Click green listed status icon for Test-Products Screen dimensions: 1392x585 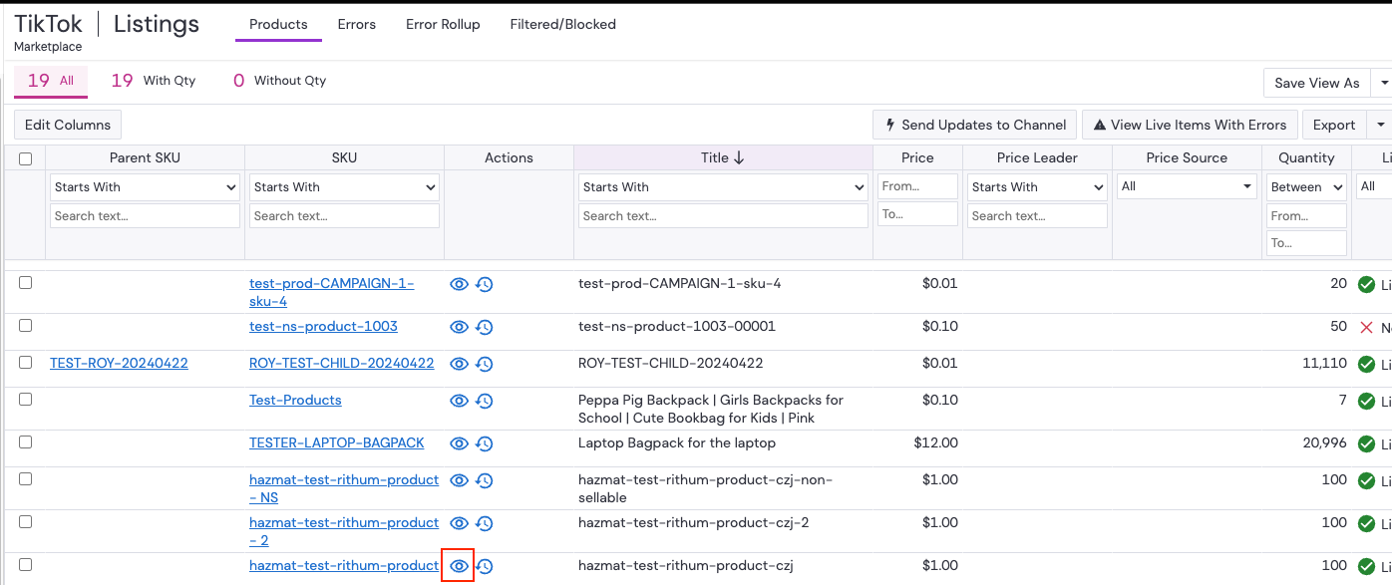click(x=1366, y=401)
